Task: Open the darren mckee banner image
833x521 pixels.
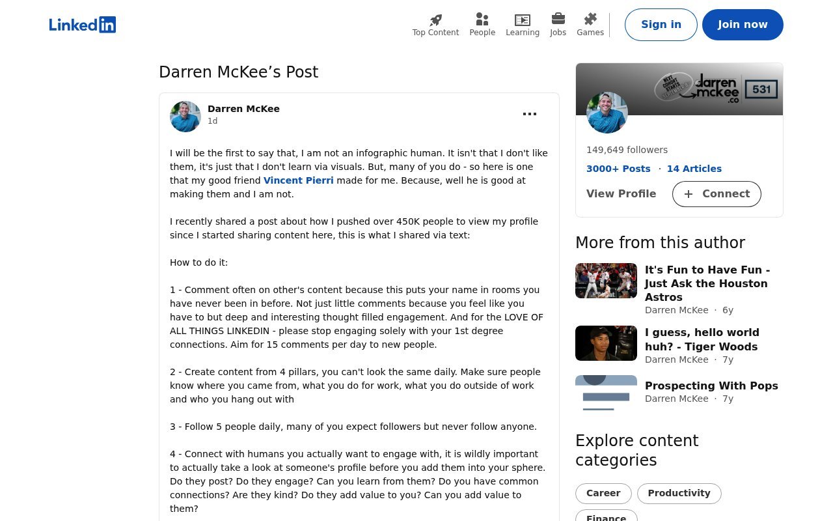Action: 679,89
